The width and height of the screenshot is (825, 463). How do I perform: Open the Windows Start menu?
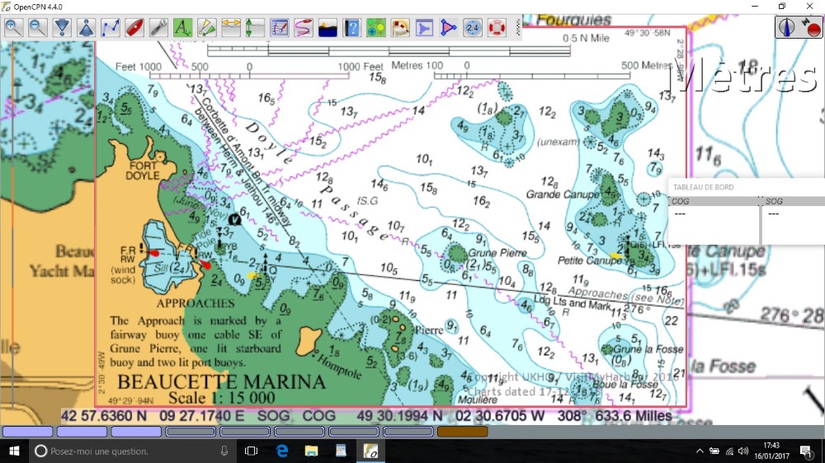coord(14,451)
